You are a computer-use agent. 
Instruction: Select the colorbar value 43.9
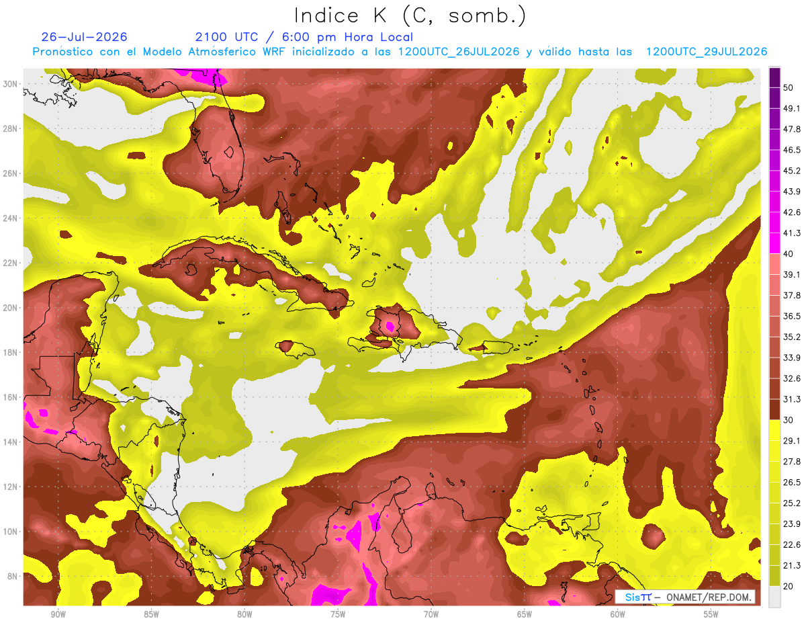coord(793,192)
